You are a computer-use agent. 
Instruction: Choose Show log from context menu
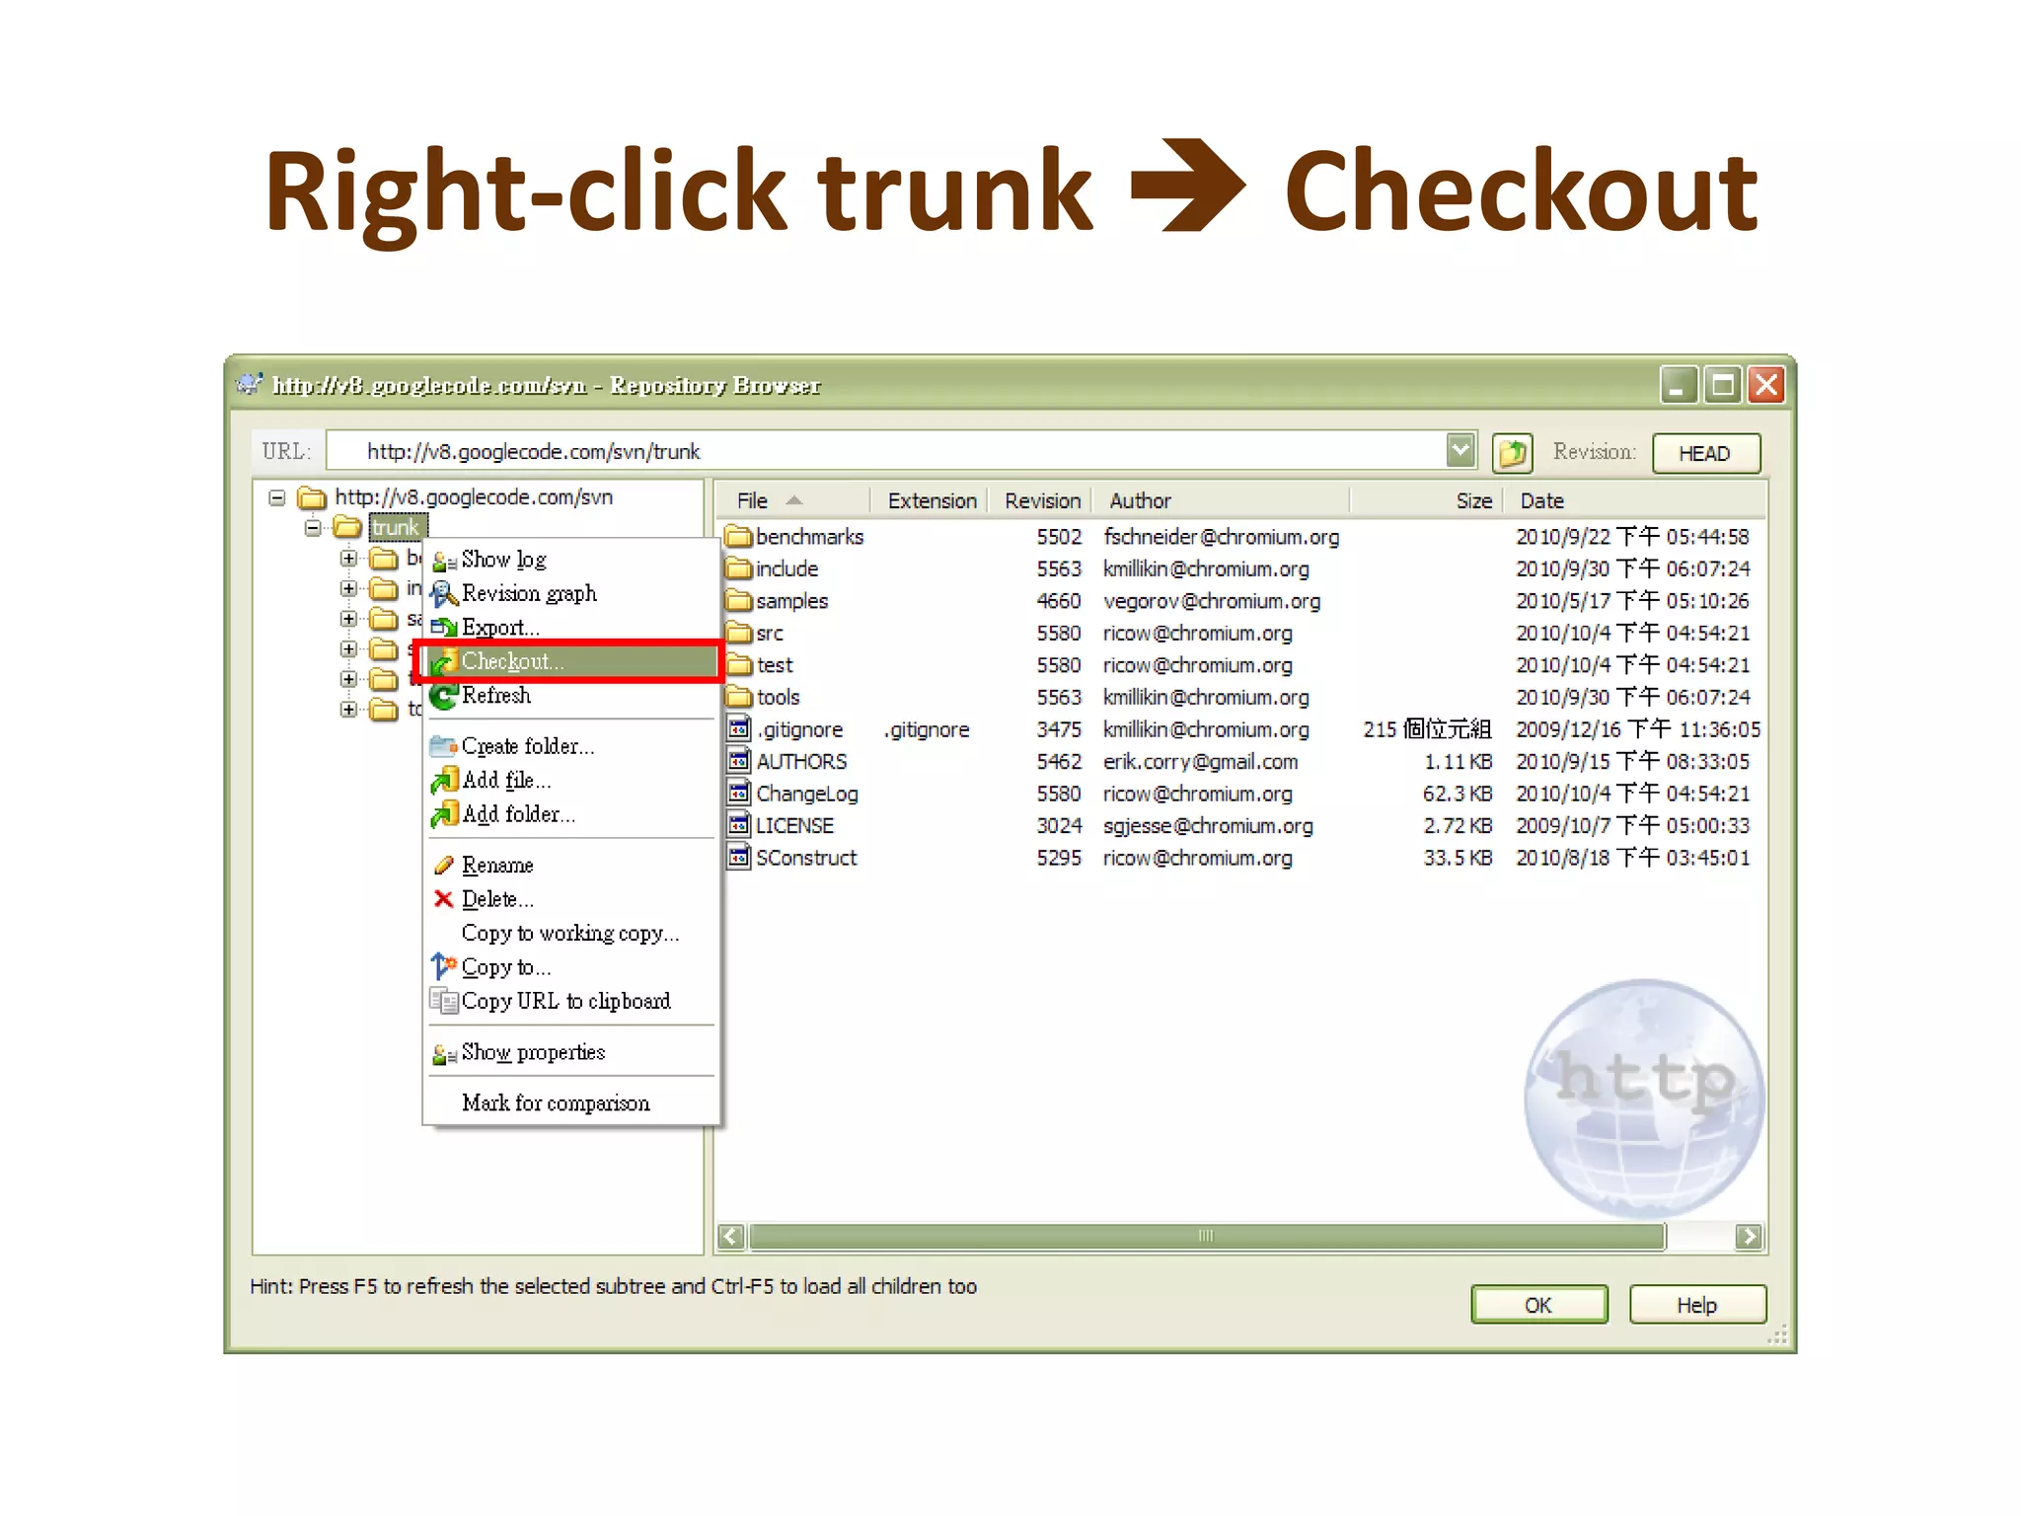click(572, 561)
